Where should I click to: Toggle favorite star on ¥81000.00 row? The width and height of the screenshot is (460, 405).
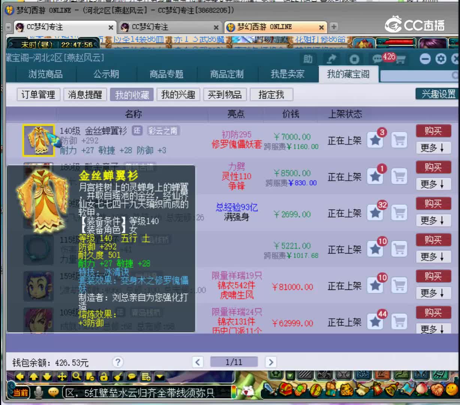375,285
